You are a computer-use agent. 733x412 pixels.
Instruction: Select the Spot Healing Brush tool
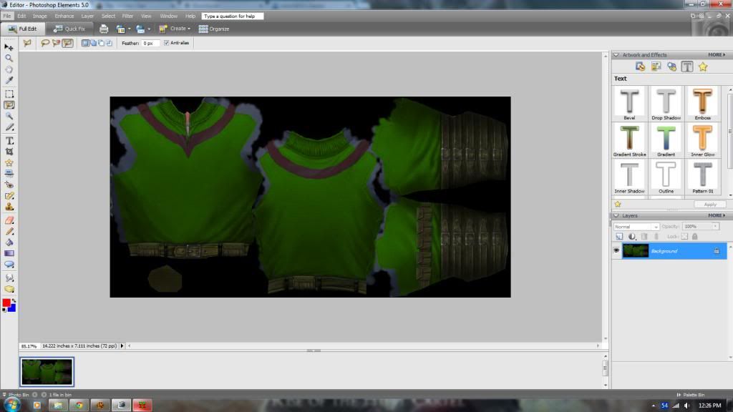9,196
